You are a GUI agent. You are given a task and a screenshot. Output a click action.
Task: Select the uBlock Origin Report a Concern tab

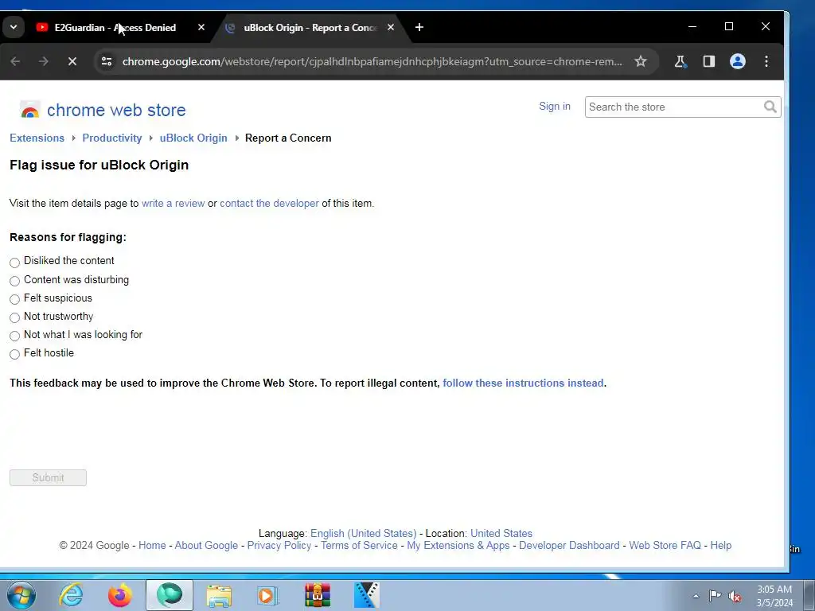310,28
